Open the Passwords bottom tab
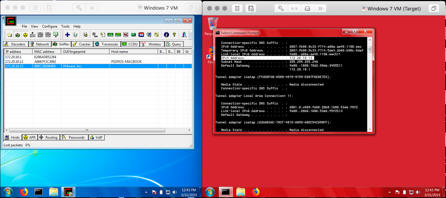Screen dimensions: 446x198 (74, 137)
